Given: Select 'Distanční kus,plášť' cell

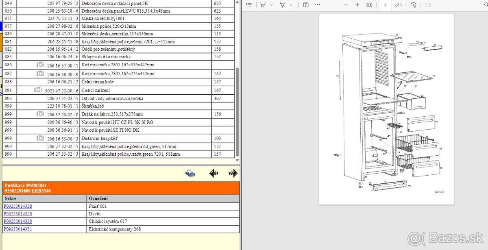Looking at the screenshot, I should click(146, 139).
